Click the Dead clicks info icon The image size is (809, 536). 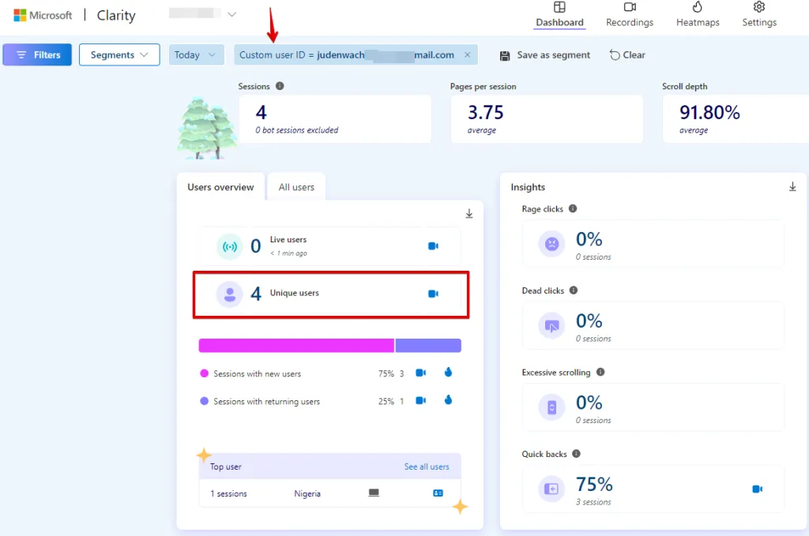pyautogui.click(x=574, y=290)
